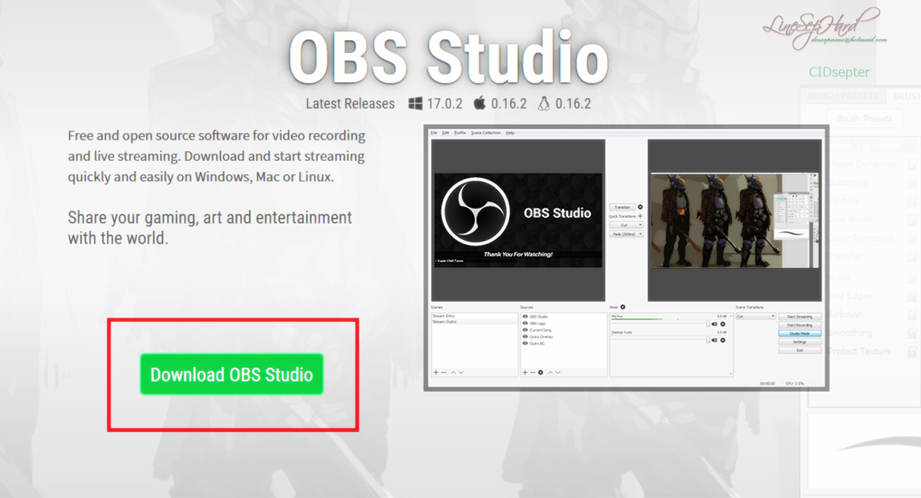Open the File menu in OBS window
This screenshot has width=921, height=498.
tap(434, 133)
